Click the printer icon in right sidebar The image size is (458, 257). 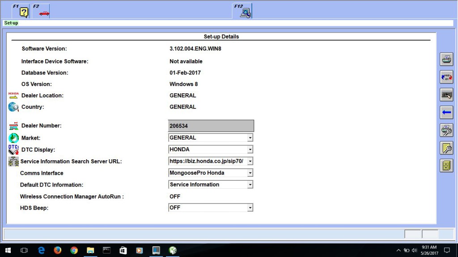[x=446, y=59]
